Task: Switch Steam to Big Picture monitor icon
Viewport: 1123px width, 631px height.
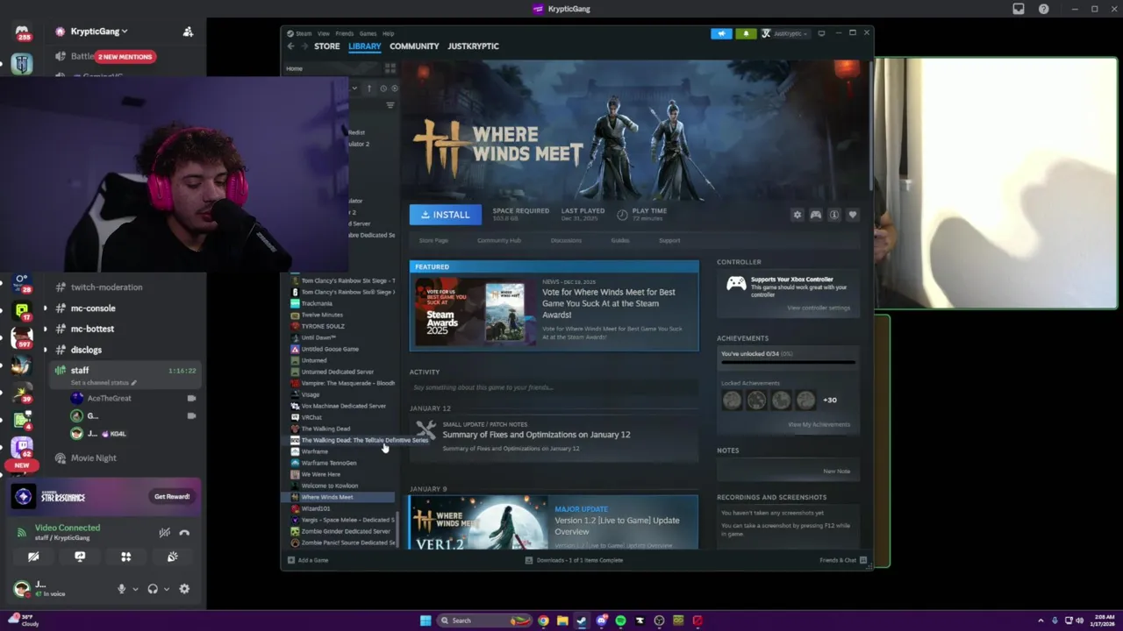Action: tap(821, 33)
